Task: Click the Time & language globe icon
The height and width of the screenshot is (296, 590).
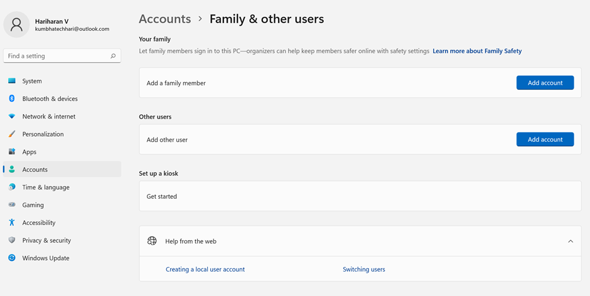Action: (x=12, y=187)
